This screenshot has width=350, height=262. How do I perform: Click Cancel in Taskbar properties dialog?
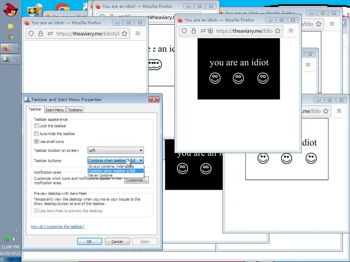point(117,242)
